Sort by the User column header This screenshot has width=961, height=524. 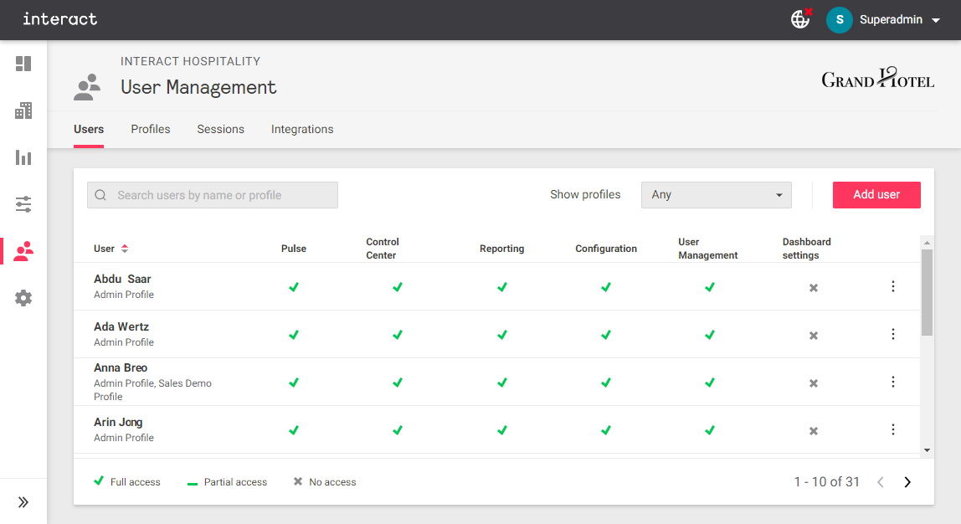pyautogui.click(x=104, y=249)
